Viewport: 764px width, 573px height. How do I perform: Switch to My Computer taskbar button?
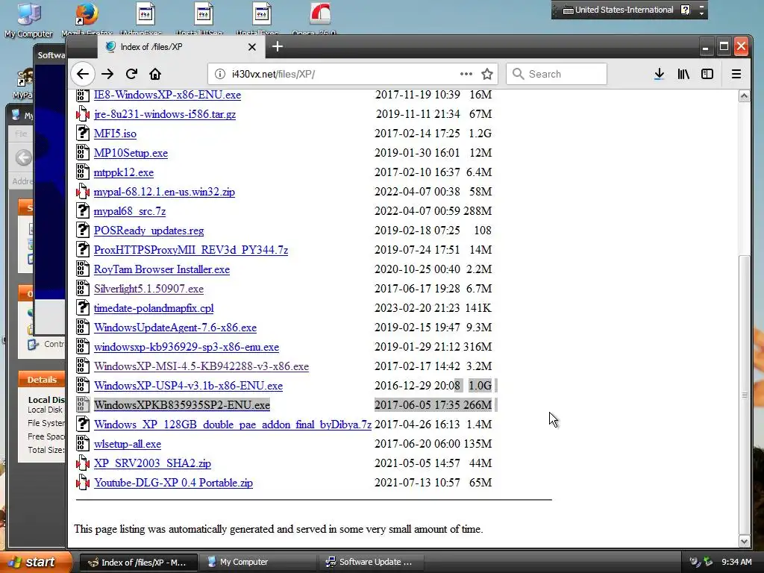tap(257, 562)
